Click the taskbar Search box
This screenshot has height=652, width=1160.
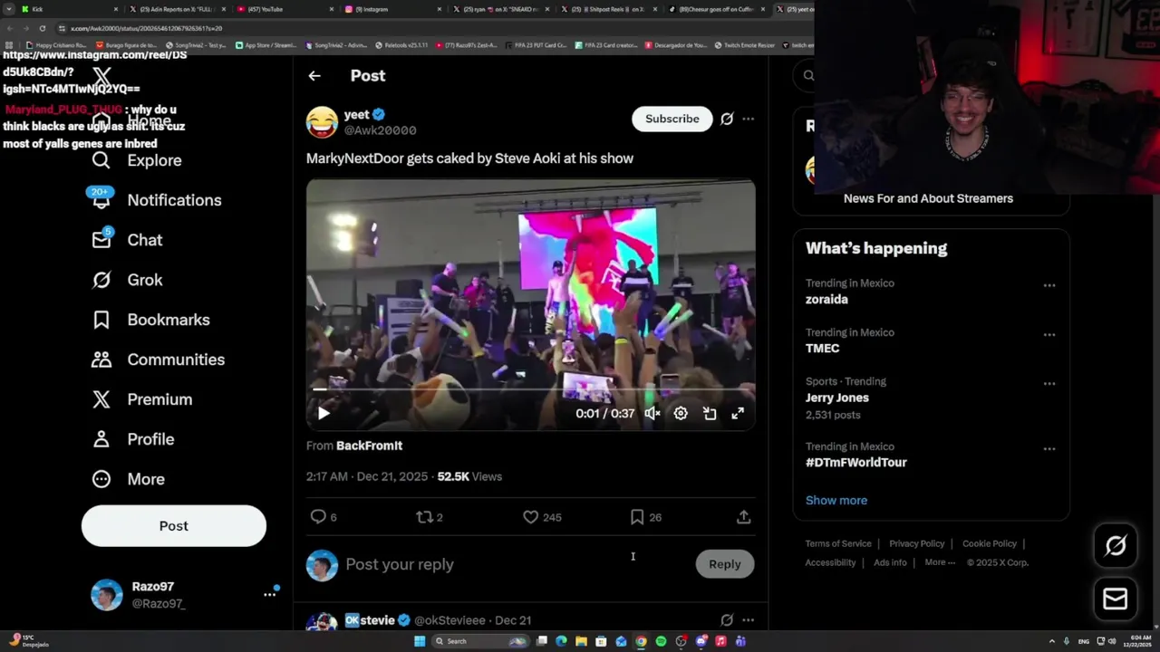[480, 641]
